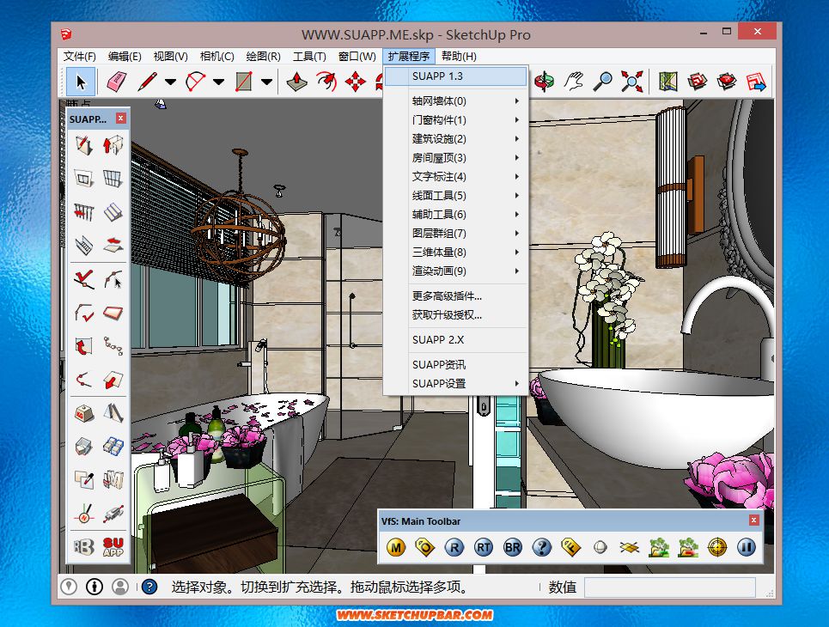The width and height of the screenshot is (829, 627).
Task: Click V-Ray pause icon
Action: coord(746,547)
